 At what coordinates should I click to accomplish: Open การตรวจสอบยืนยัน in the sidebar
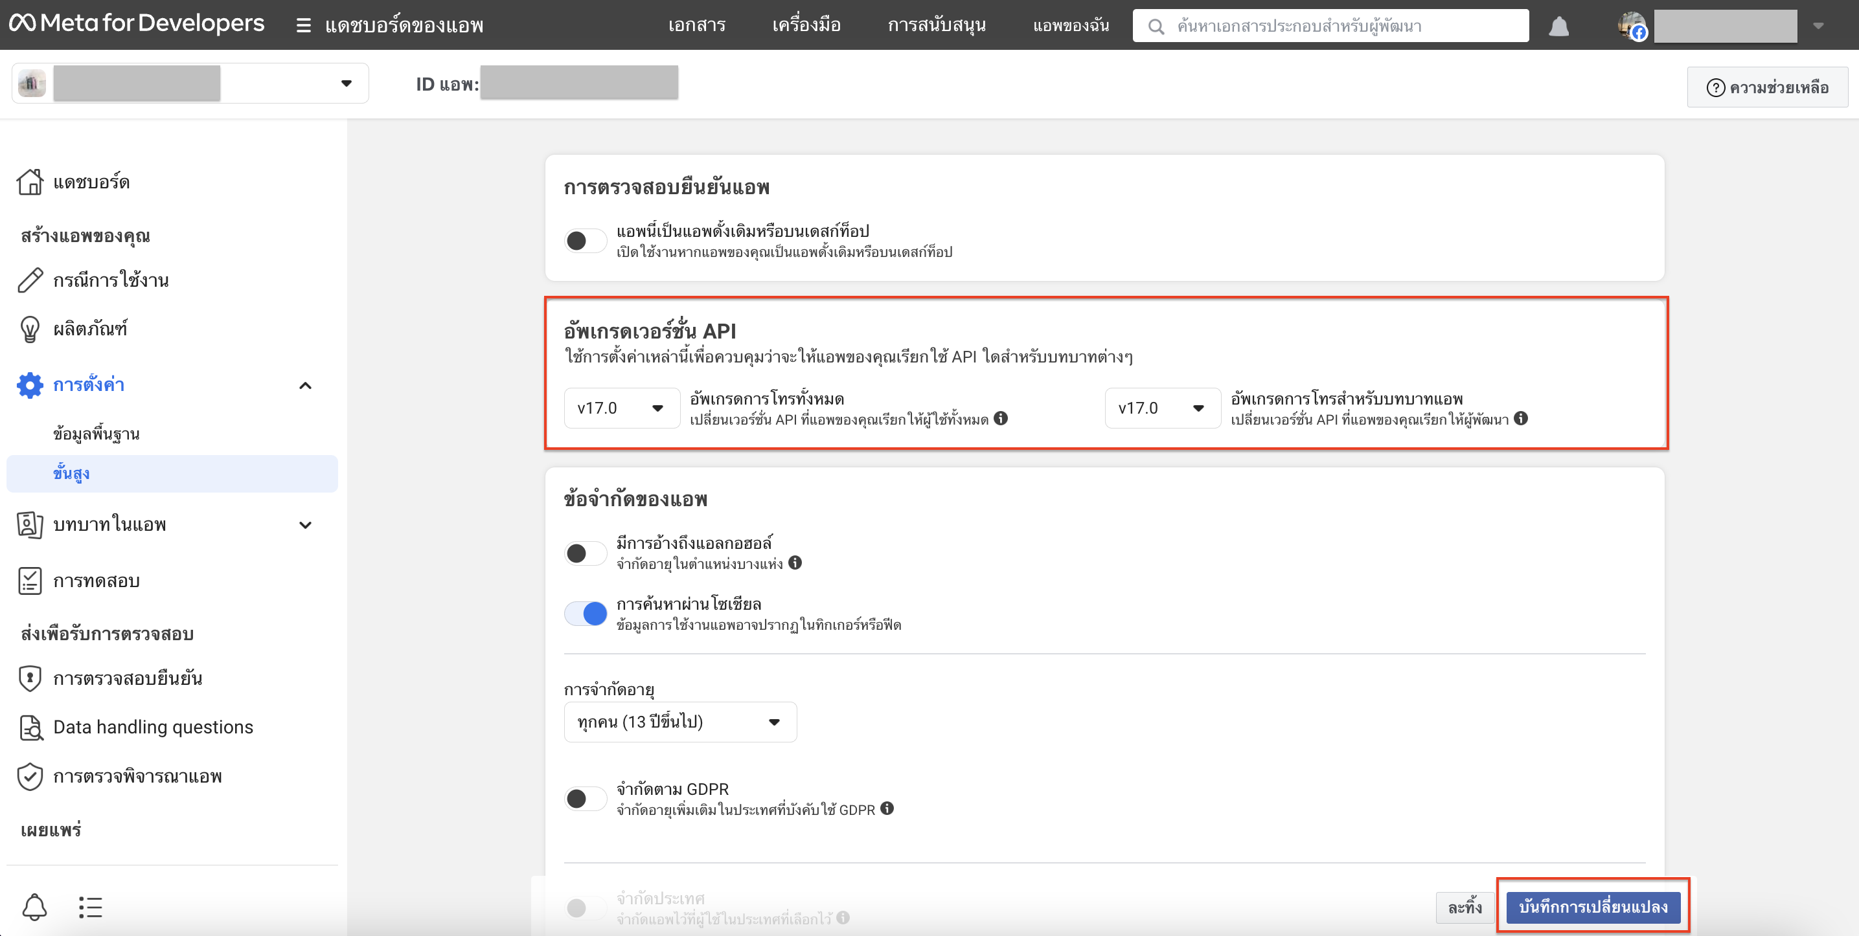[128, 678]
